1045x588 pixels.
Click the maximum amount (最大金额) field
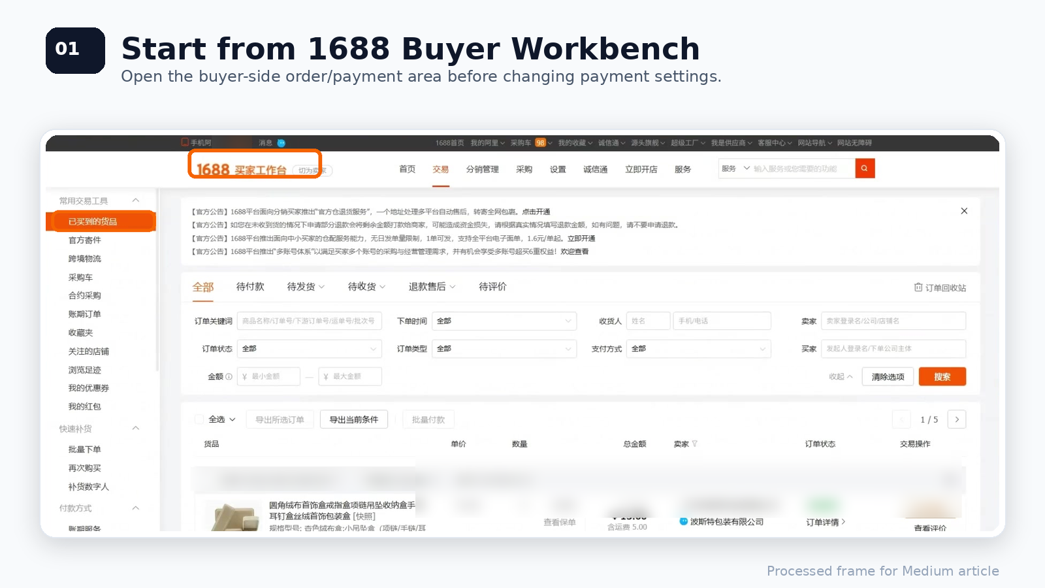coord(350,377)
